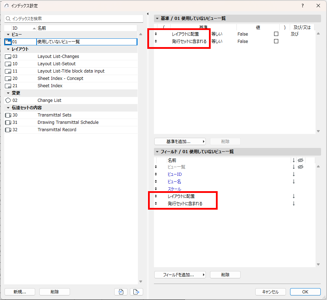
Task: Open 及び operator dropdown in first criterion
Action: point(295,34)
